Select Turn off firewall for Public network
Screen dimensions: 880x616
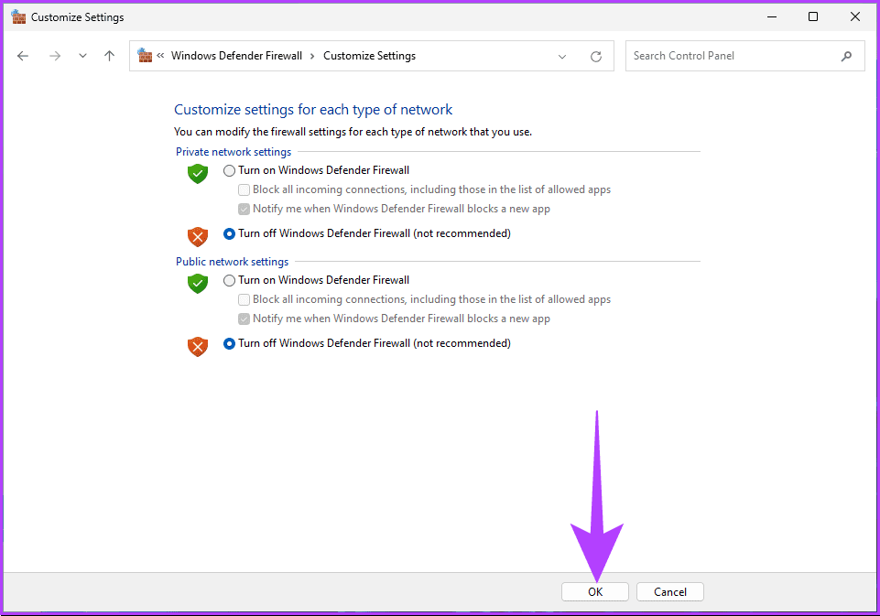click(229, 343)
